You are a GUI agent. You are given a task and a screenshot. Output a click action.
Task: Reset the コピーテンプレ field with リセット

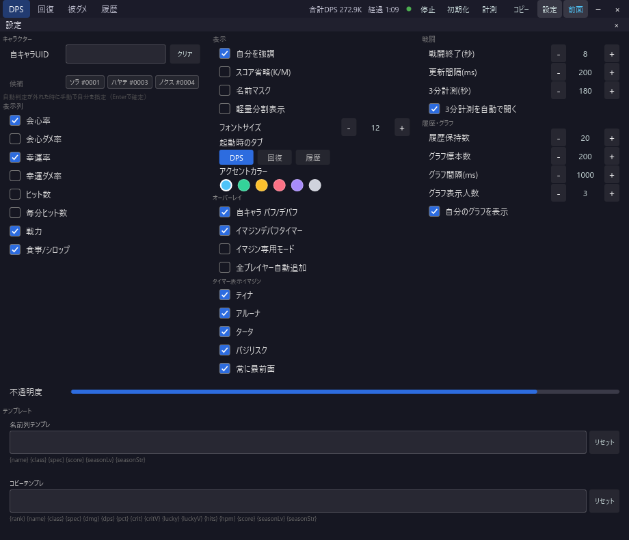pos(604,501)
